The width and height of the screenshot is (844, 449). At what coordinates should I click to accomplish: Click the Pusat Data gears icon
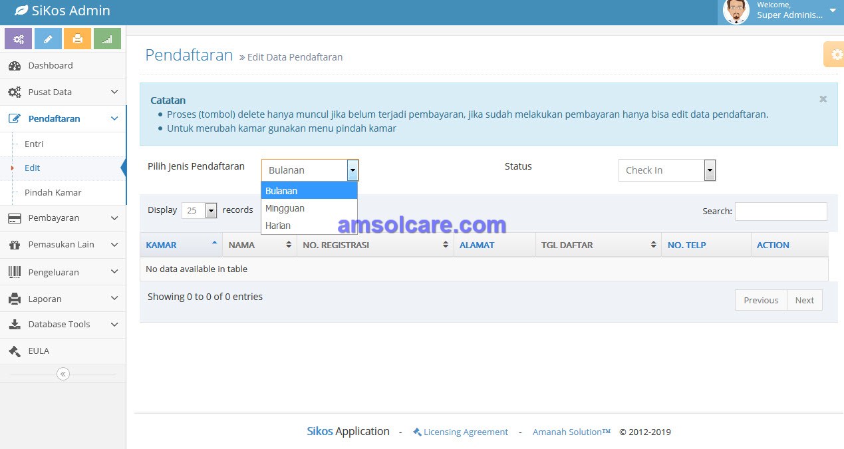point(15,92)
